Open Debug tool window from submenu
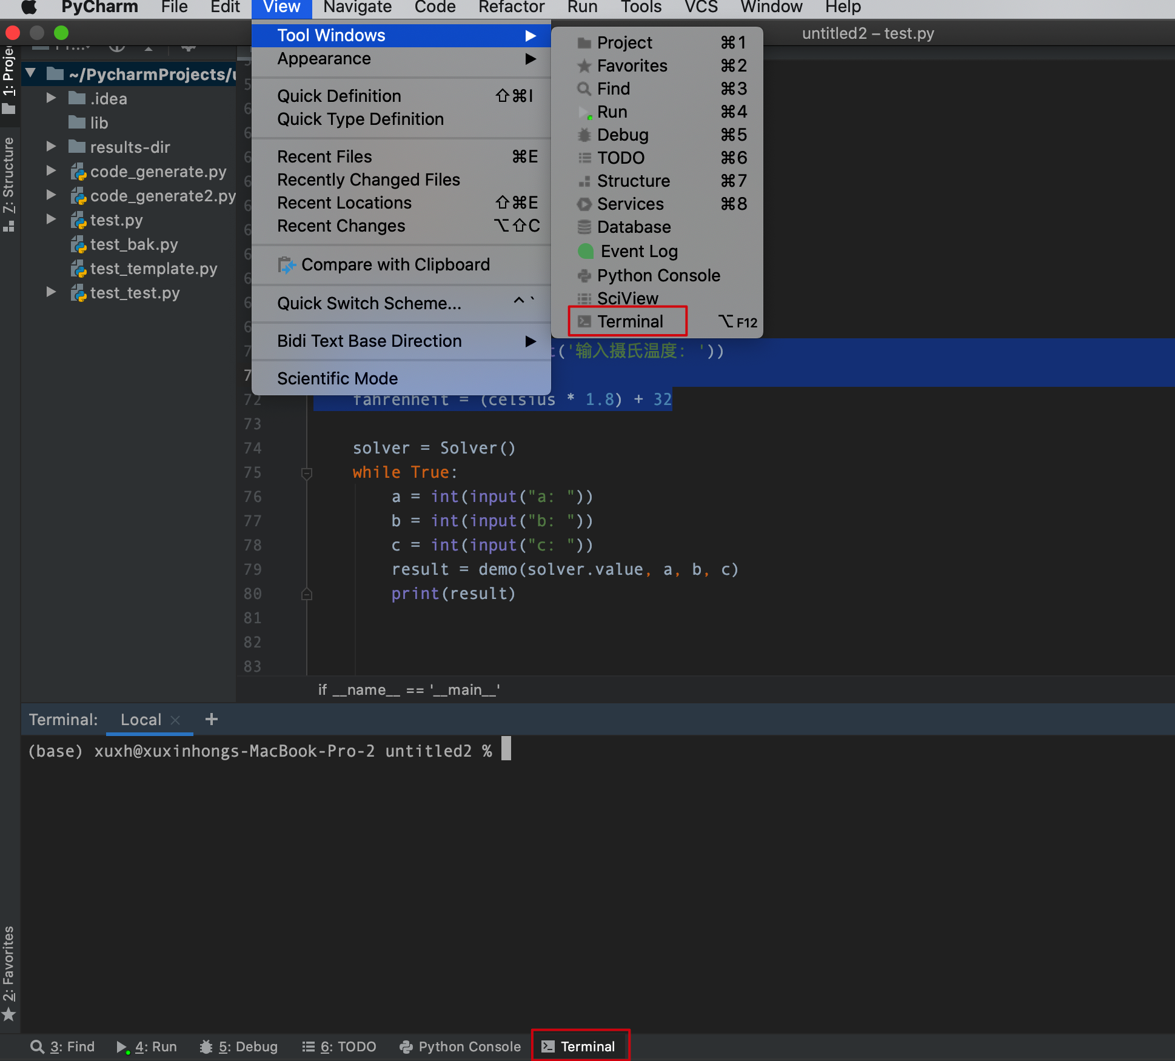 click(657, 135)
